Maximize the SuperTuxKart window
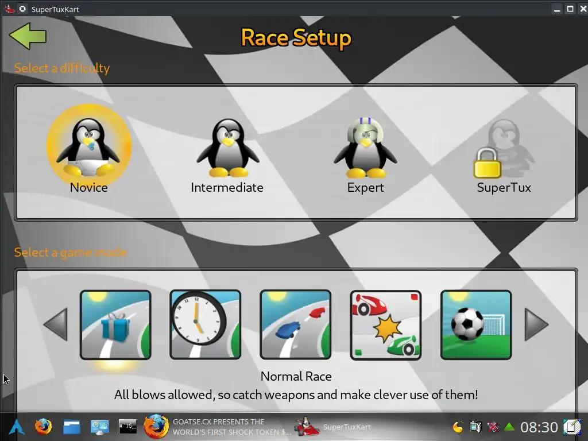The height and width of the screenshot is (441, 588). point(570,9)
